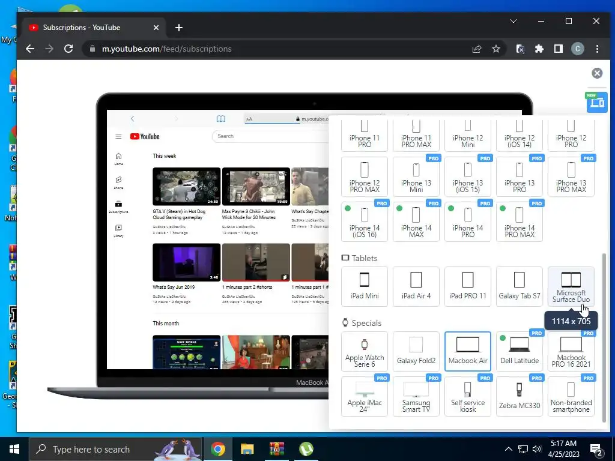Viewport: 615px width, 461px height.
Task: Click the YouTube logo
Action: tap(145, 136)
